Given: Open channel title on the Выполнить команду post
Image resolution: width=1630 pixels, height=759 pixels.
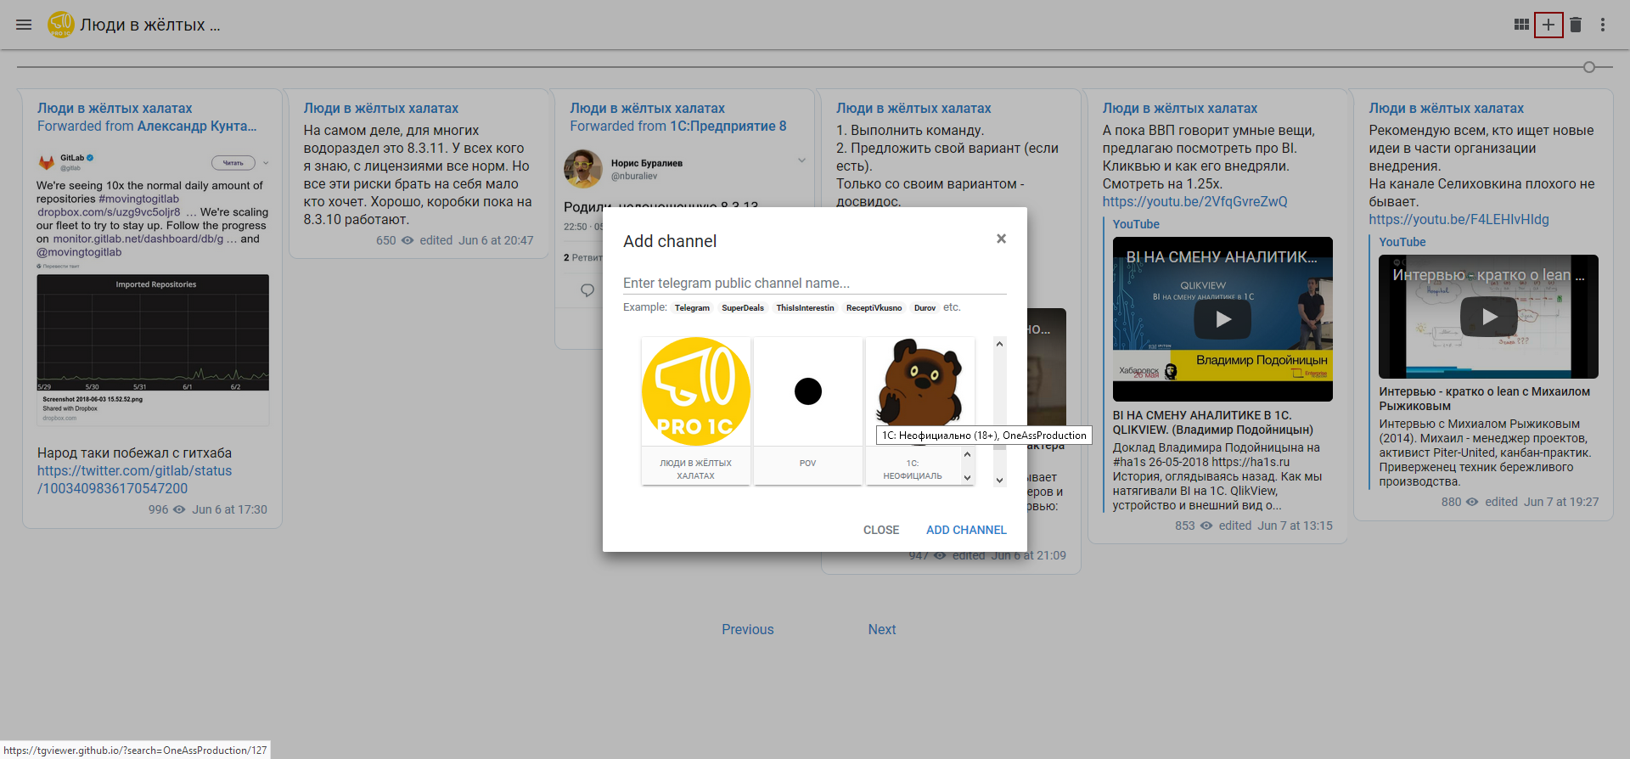Looking at the screenshot, I should point(913,108).
